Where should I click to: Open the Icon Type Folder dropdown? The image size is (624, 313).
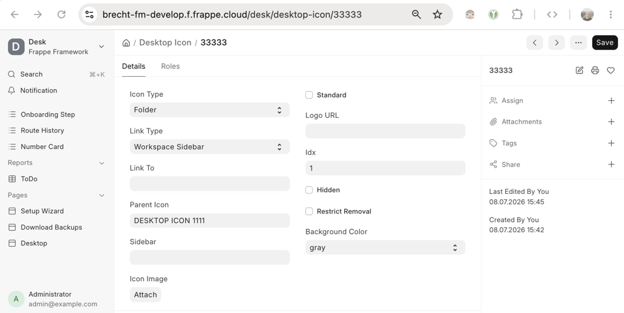coord(210,109)
